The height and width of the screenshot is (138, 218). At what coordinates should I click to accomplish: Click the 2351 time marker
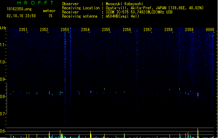(23, 30)
